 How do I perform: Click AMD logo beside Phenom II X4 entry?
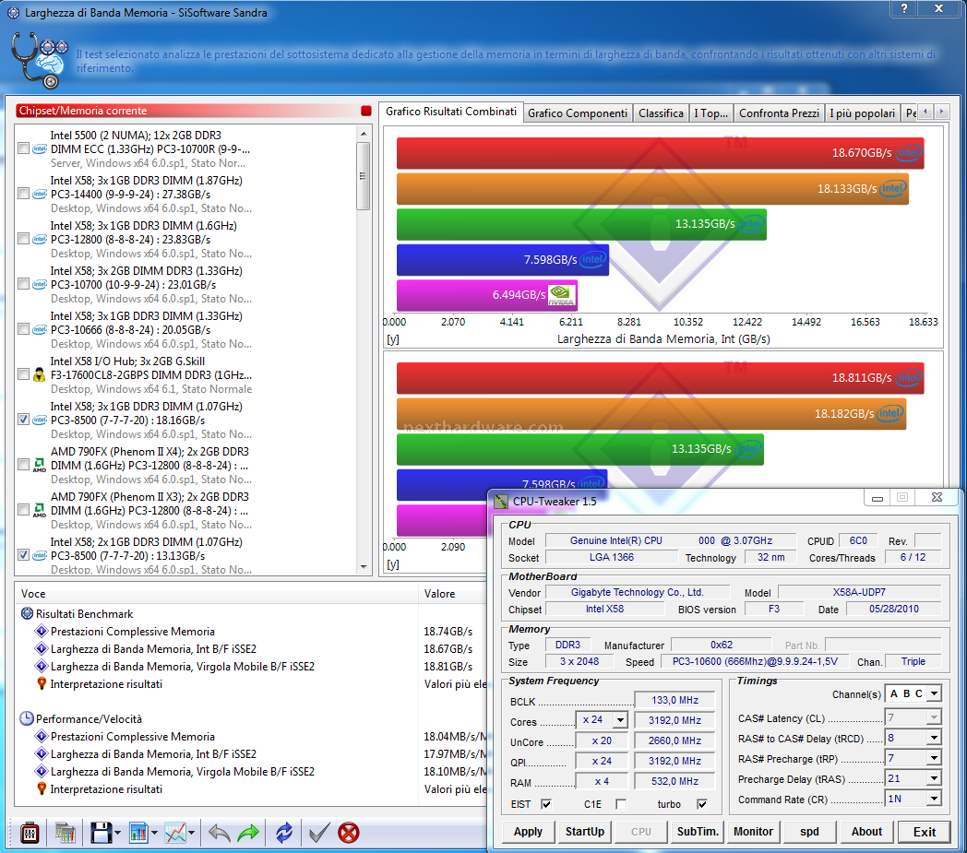(x=40, y=466)
